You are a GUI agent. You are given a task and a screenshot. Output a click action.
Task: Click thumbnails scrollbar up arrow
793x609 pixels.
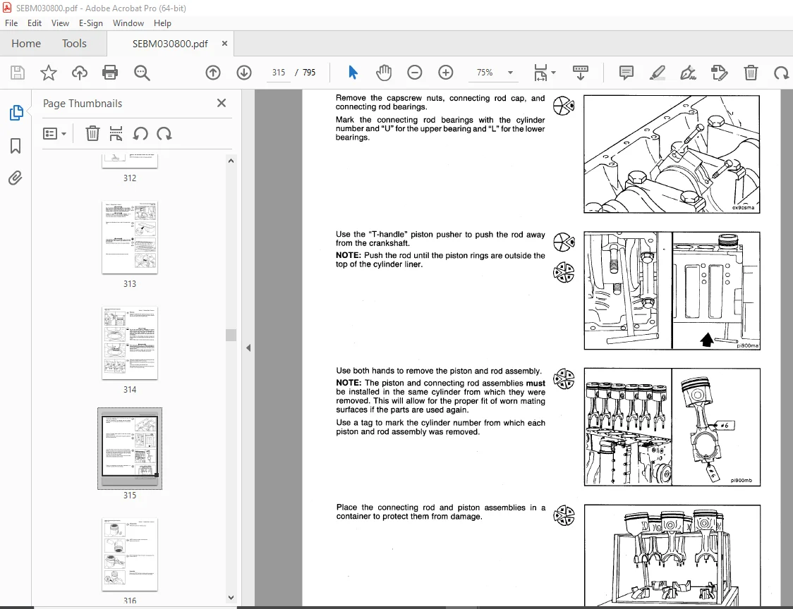tap(231, 161)
